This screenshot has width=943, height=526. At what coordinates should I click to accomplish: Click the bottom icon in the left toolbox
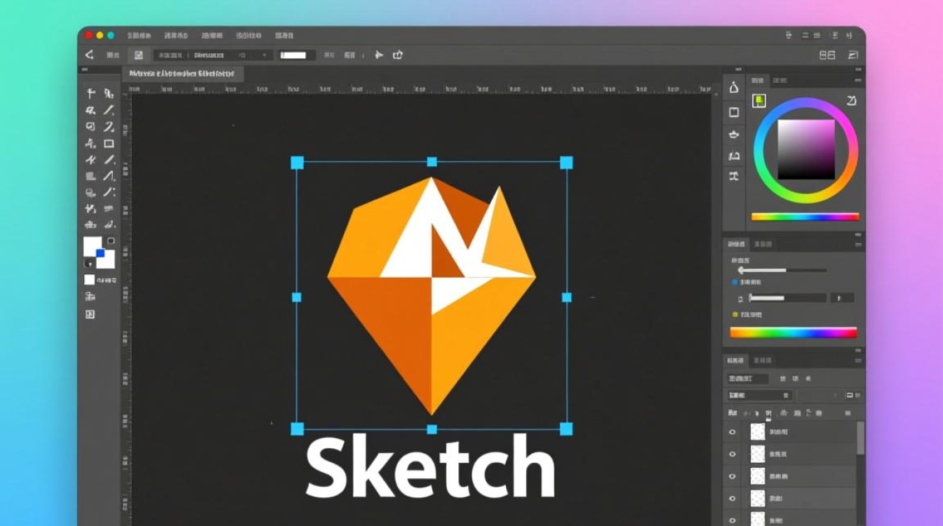90,315
